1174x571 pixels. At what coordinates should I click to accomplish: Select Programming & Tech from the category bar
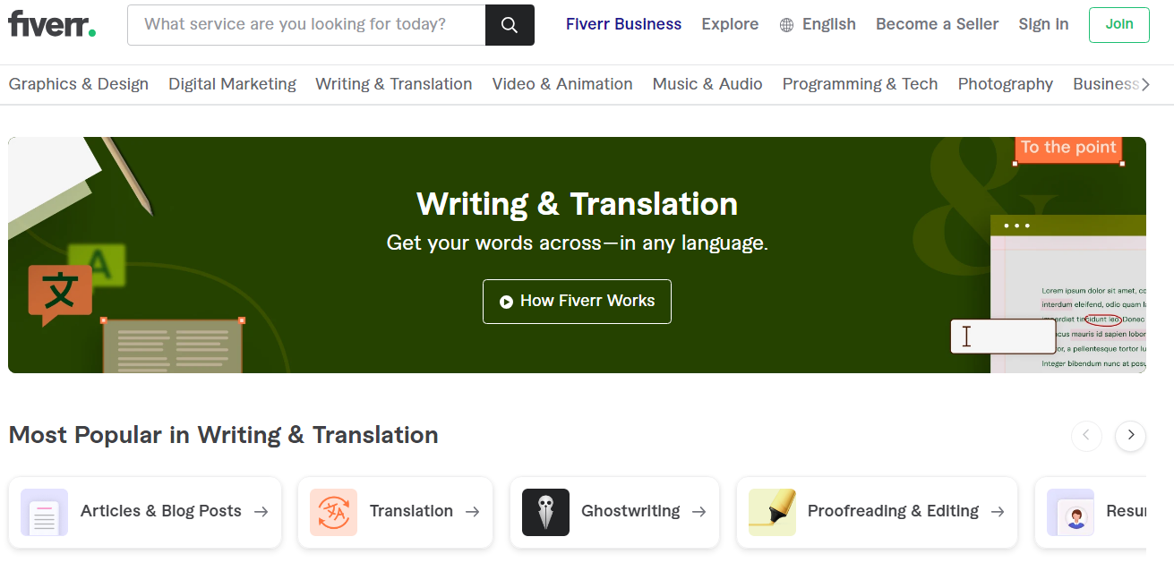[859, 83]
